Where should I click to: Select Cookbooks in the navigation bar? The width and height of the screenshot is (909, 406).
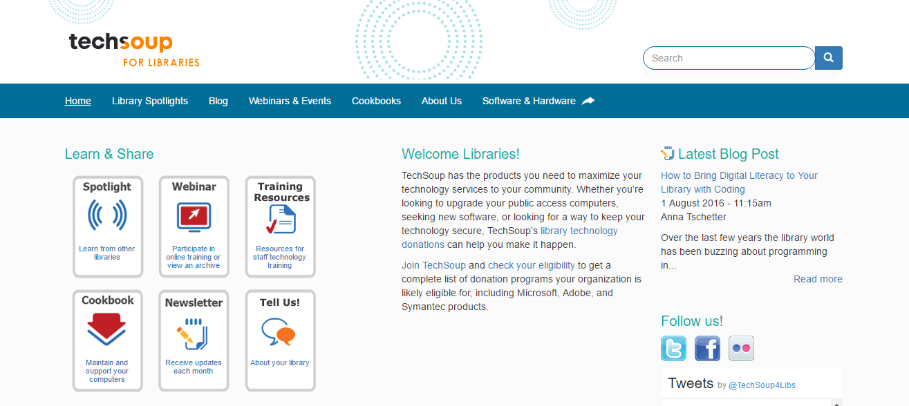(376, 101)
